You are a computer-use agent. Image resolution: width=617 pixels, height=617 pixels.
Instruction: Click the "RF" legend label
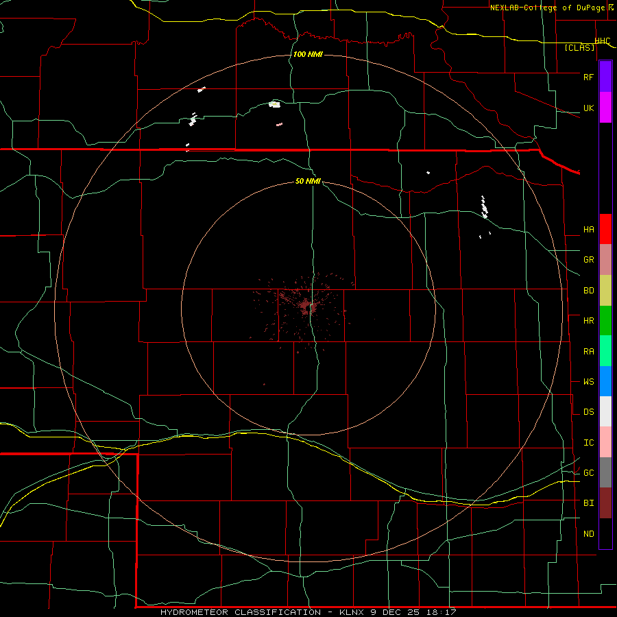[x=588, y=77]
